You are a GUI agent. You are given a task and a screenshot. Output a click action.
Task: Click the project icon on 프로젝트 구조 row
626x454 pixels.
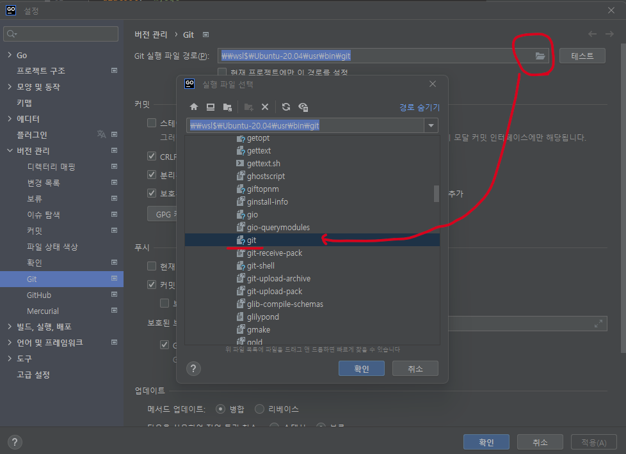[x=114, y=70]
